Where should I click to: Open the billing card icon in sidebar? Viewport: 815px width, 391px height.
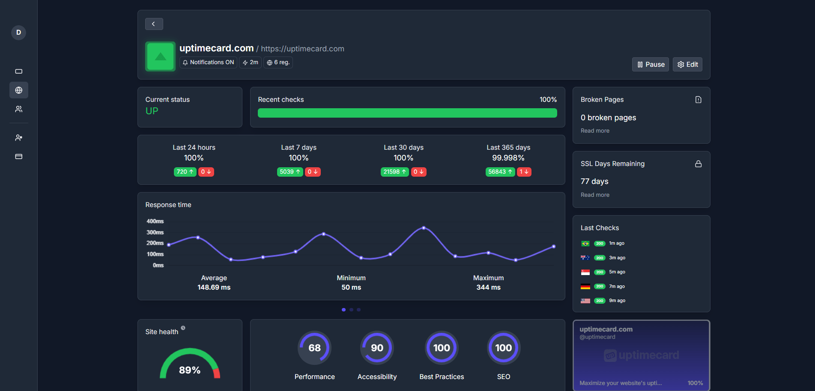(x=19, y=157)
